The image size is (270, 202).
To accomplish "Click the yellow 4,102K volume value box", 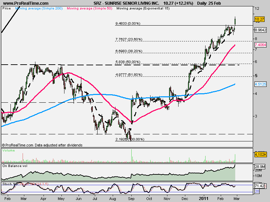I will click(261, 155).
